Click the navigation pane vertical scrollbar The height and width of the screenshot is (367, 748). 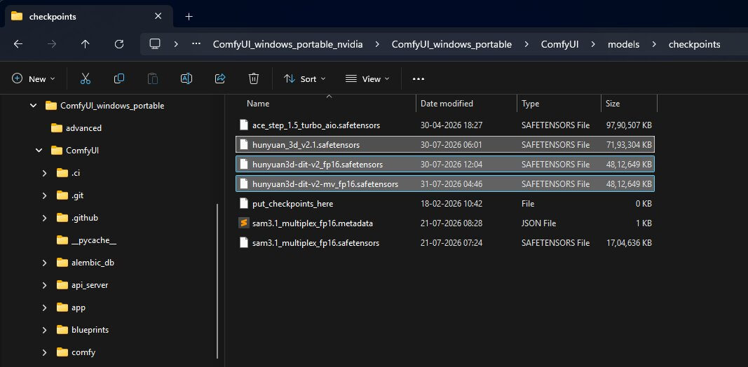tap(217, 282)
